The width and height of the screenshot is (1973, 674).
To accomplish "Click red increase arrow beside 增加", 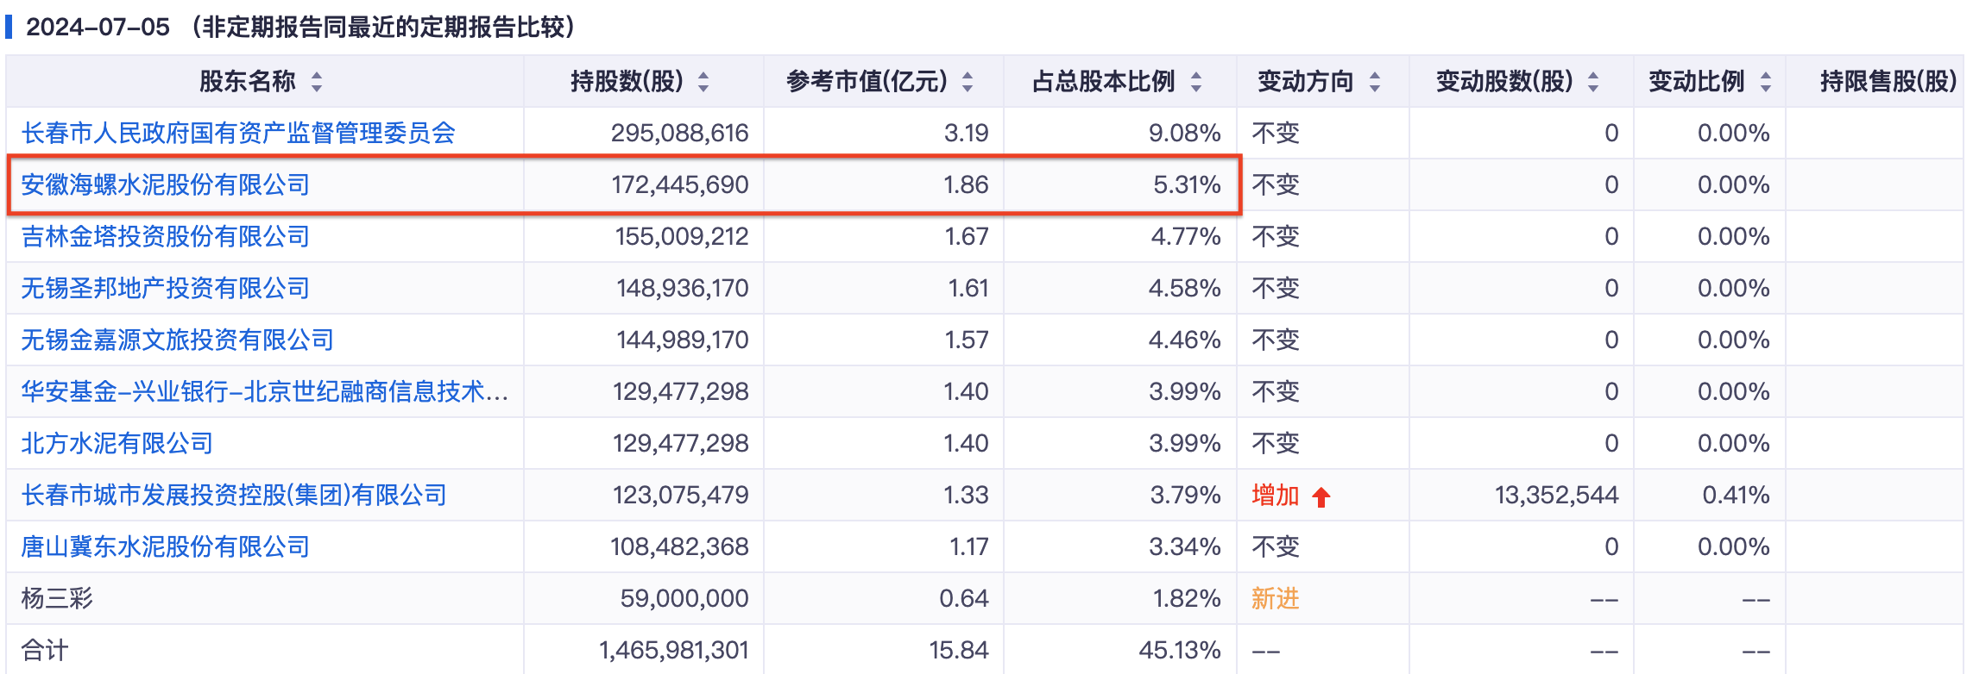I will (1321, 496).
